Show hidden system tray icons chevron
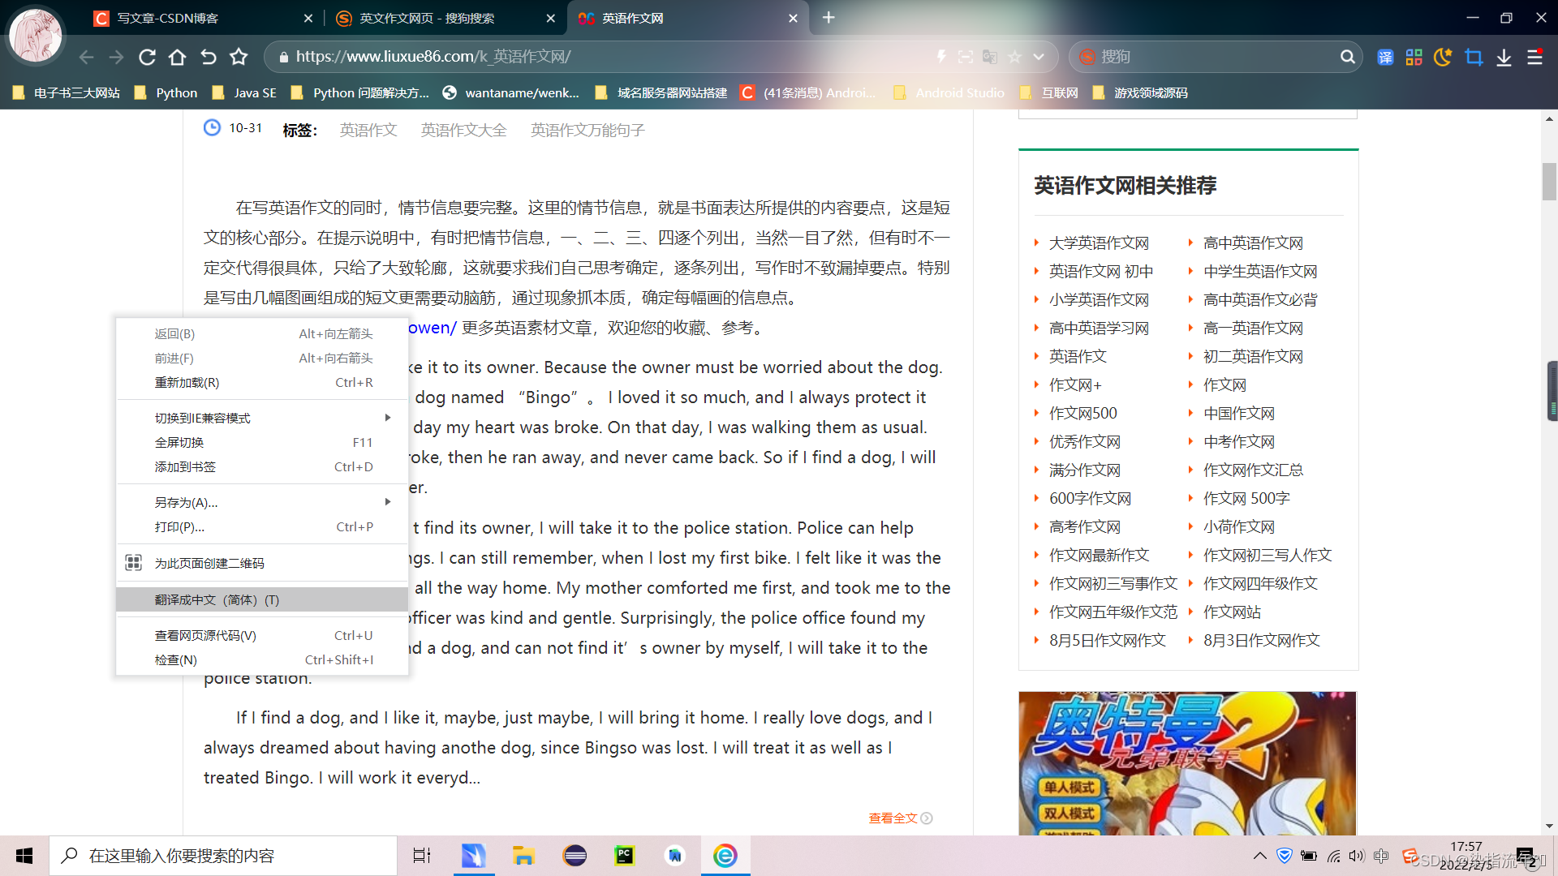 [1259, 856]
